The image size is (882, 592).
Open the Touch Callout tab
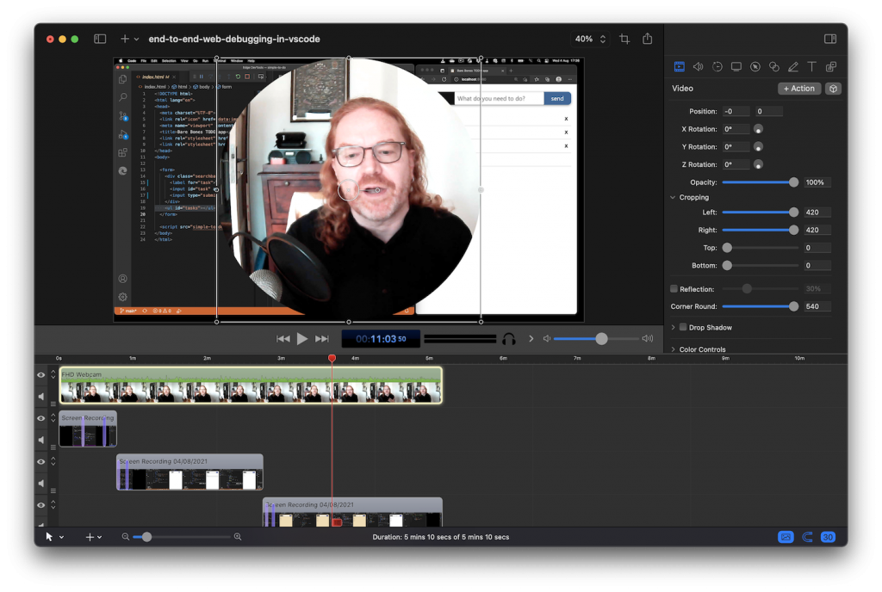[774, 67]
